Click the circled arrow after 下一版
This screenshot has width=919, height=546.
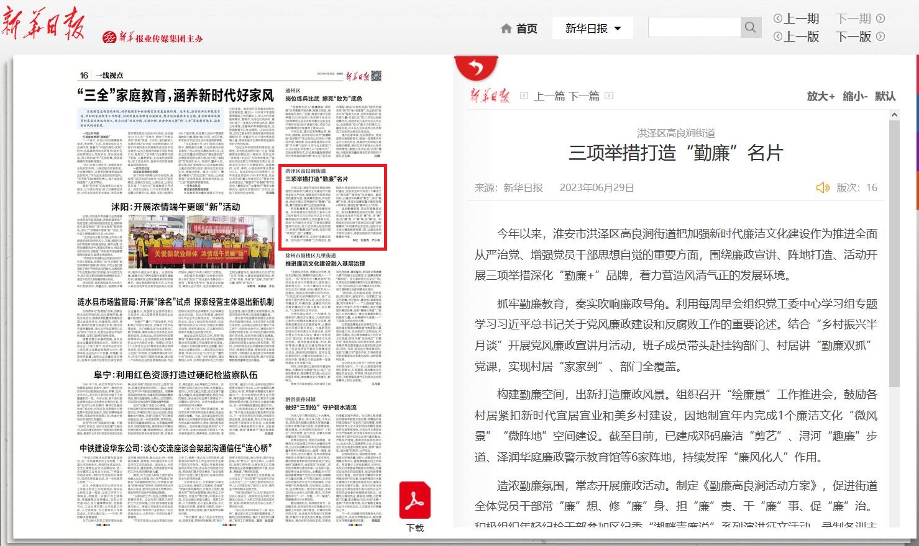(x=880, y=37)
